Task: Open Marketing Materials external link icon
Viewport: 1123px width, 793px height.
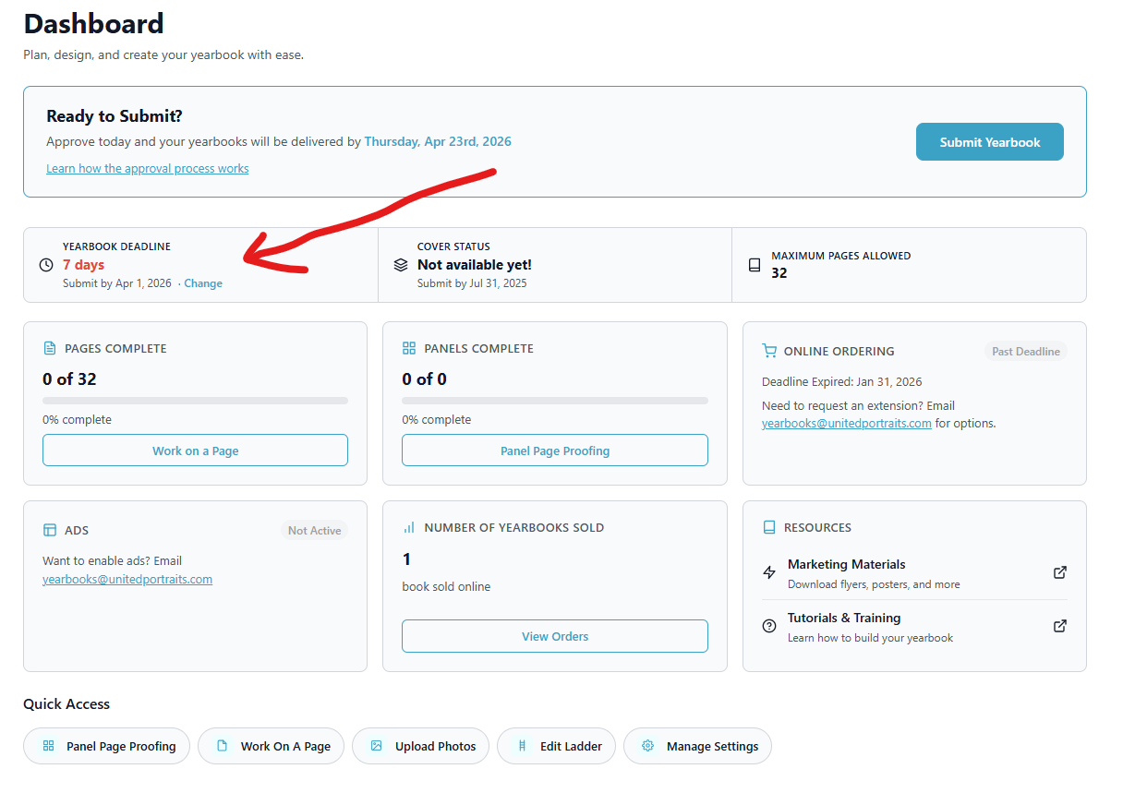Action: click(1060, 572)
